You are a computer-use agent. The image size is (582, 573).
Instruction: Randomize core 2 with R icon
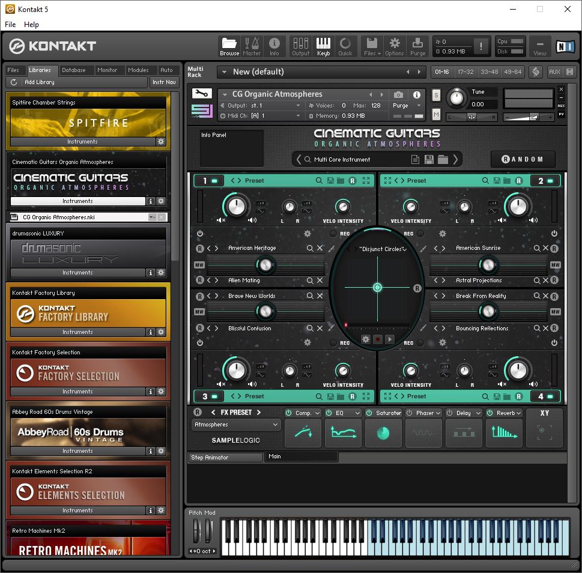[x=518, y=181]
